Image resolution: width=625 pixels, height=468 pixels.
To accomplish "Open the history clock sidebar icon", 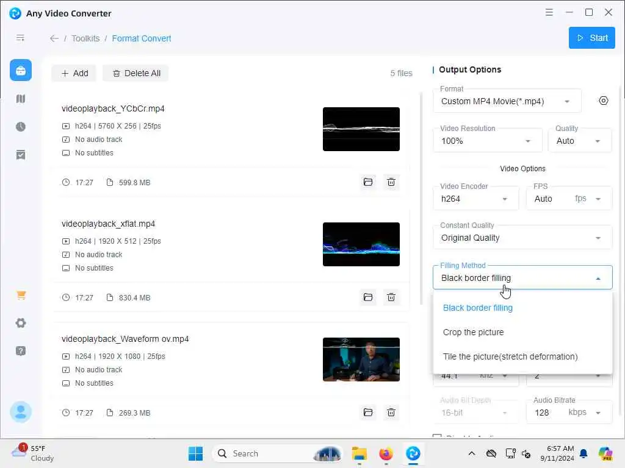I will [21, 127].
